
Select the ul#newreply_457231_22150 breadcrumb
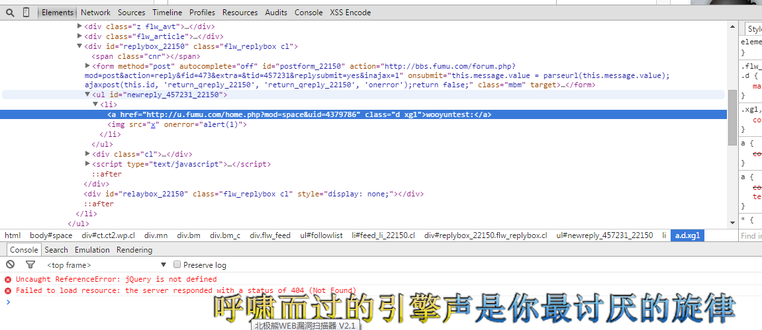[604, 235]
